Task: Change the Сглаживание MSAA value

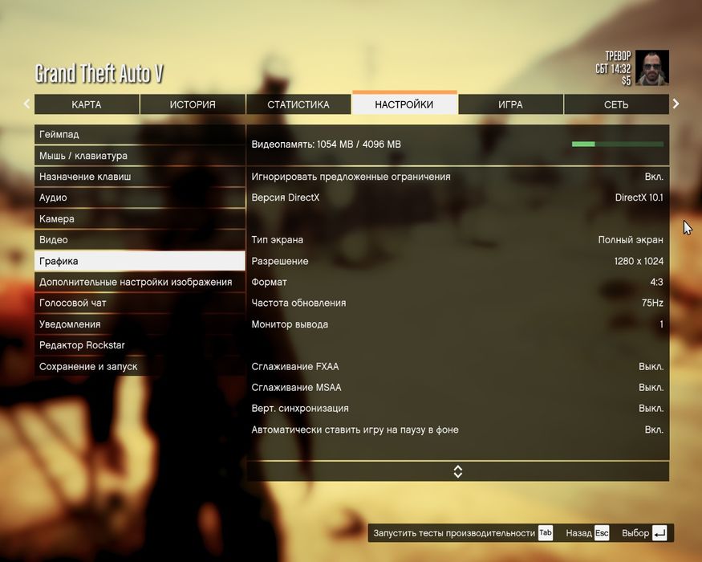Action: tap(457, 387)
